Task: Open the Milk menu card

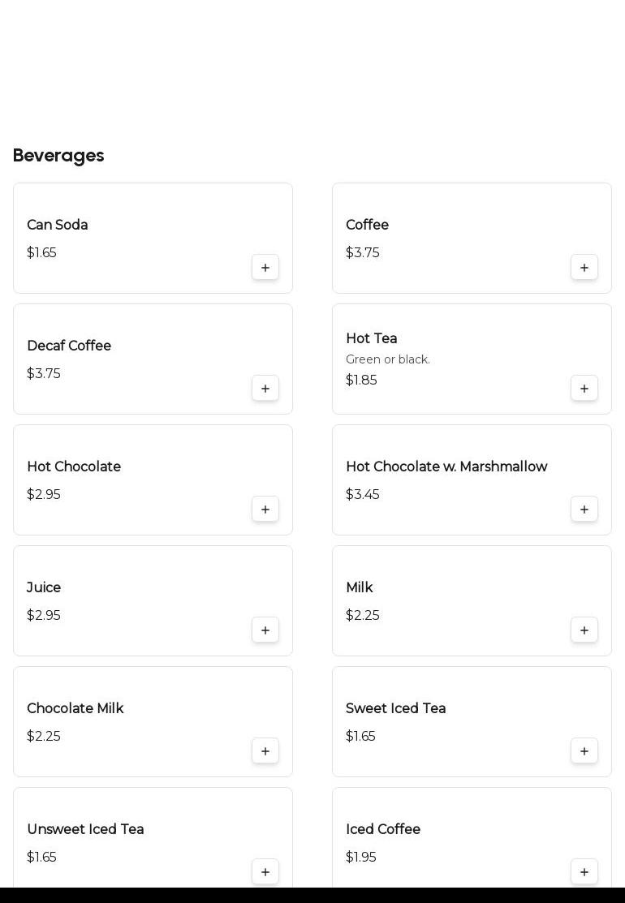Action: (x=472, y=600)
